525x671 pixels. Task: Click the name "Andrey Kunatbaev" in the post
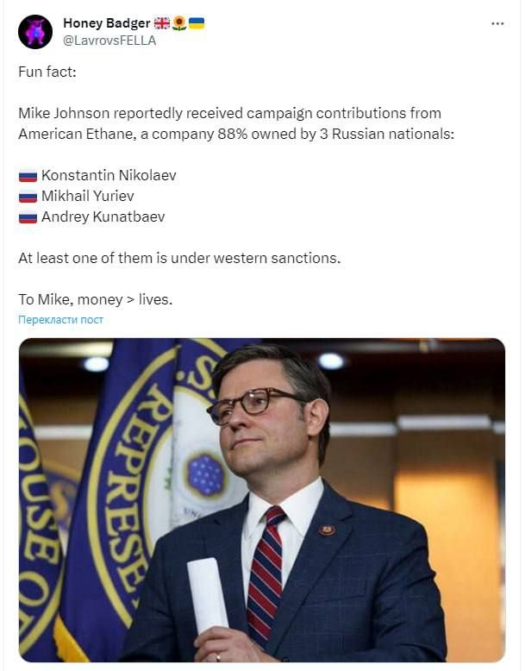(x=103, y=216)
